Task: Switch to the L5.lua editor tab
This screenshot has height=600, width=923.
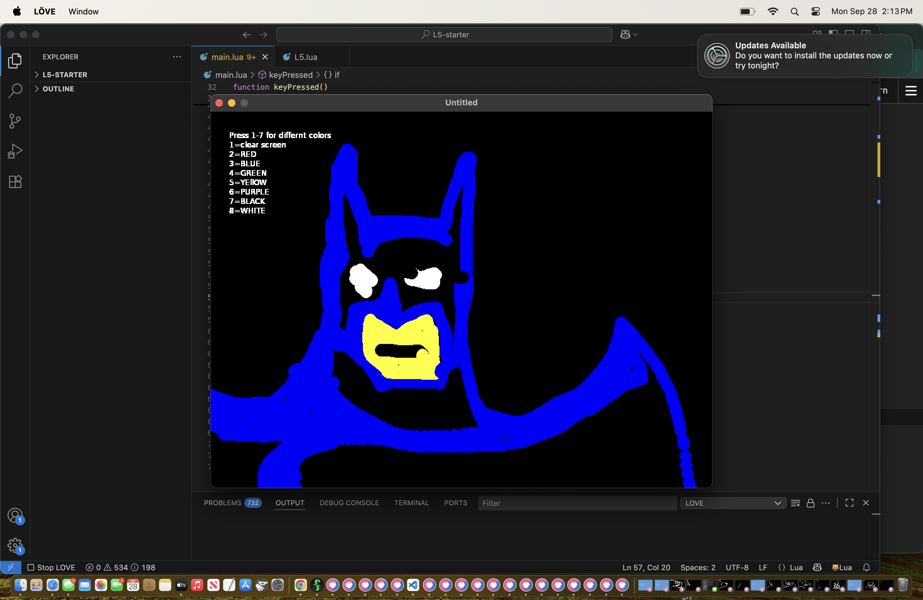Action: tap(305, 57)
